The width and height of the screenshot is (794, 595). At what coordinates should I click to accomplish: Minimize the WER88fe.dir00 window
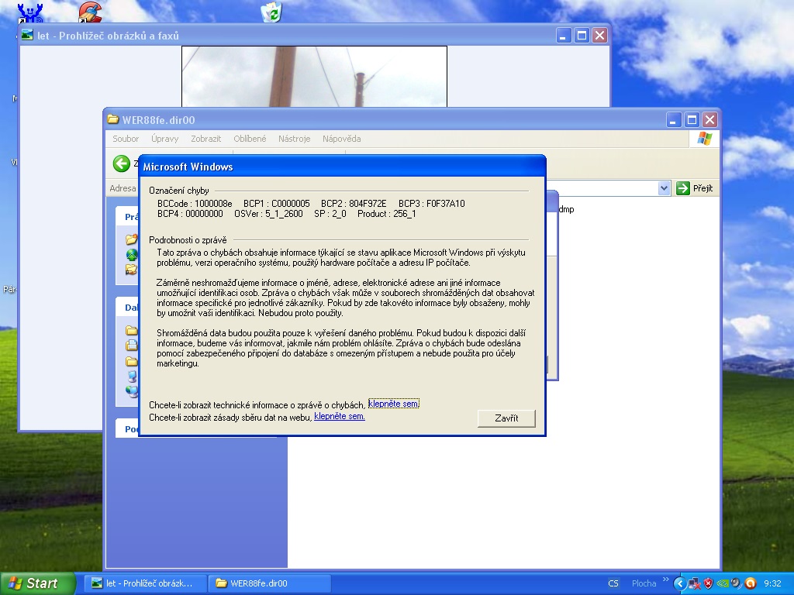click(x=674, y=120)
